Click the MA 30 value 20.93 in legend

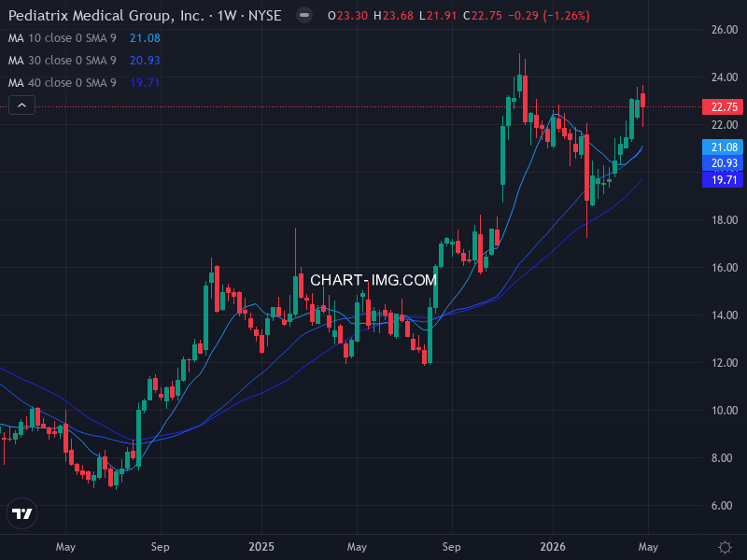[145, 61]
